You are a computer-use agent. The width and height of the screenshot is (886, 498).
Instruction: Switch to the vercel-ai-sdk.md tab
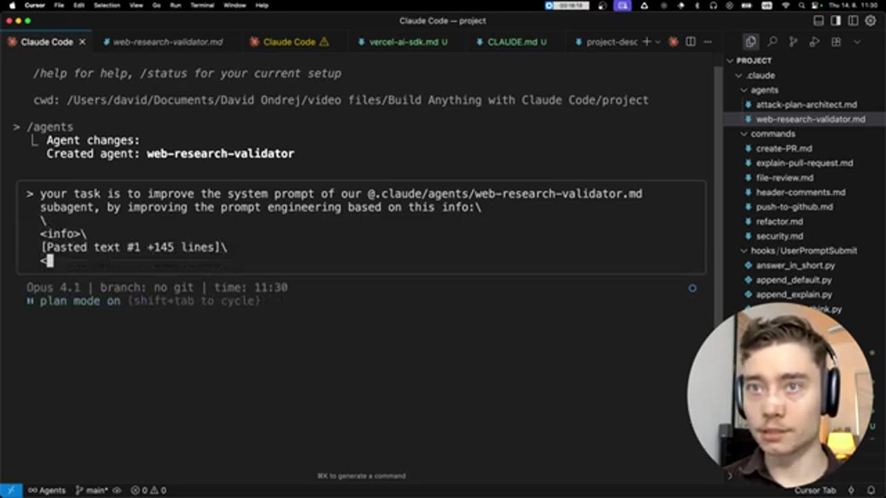[403, 42]
